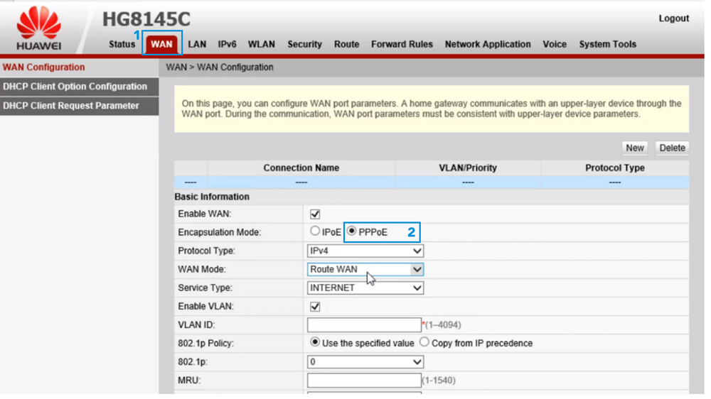Open the Protocol Type dropdown

tap(365, 251)
